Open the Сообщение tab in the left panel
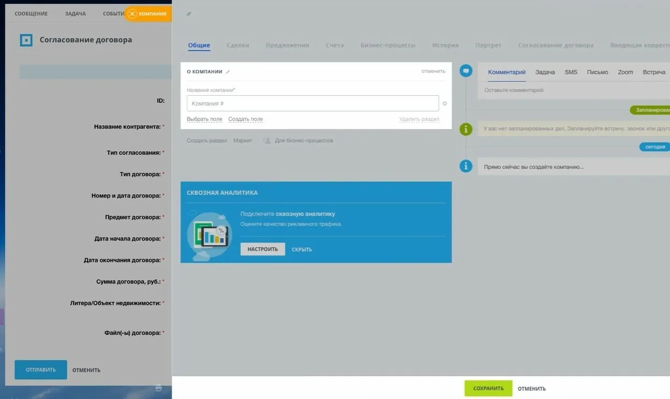The width and height of the screenshot is (670, 399). pyautogui.click(x=31, y=14)
